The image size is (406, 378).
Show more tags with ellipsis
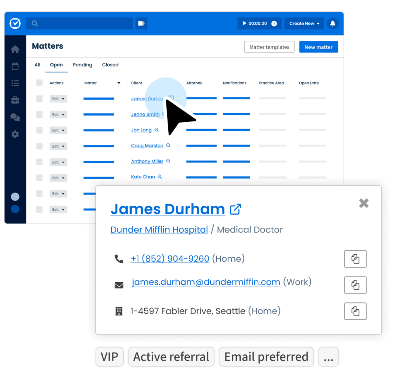pyautogui.click(x=328, y=357)
